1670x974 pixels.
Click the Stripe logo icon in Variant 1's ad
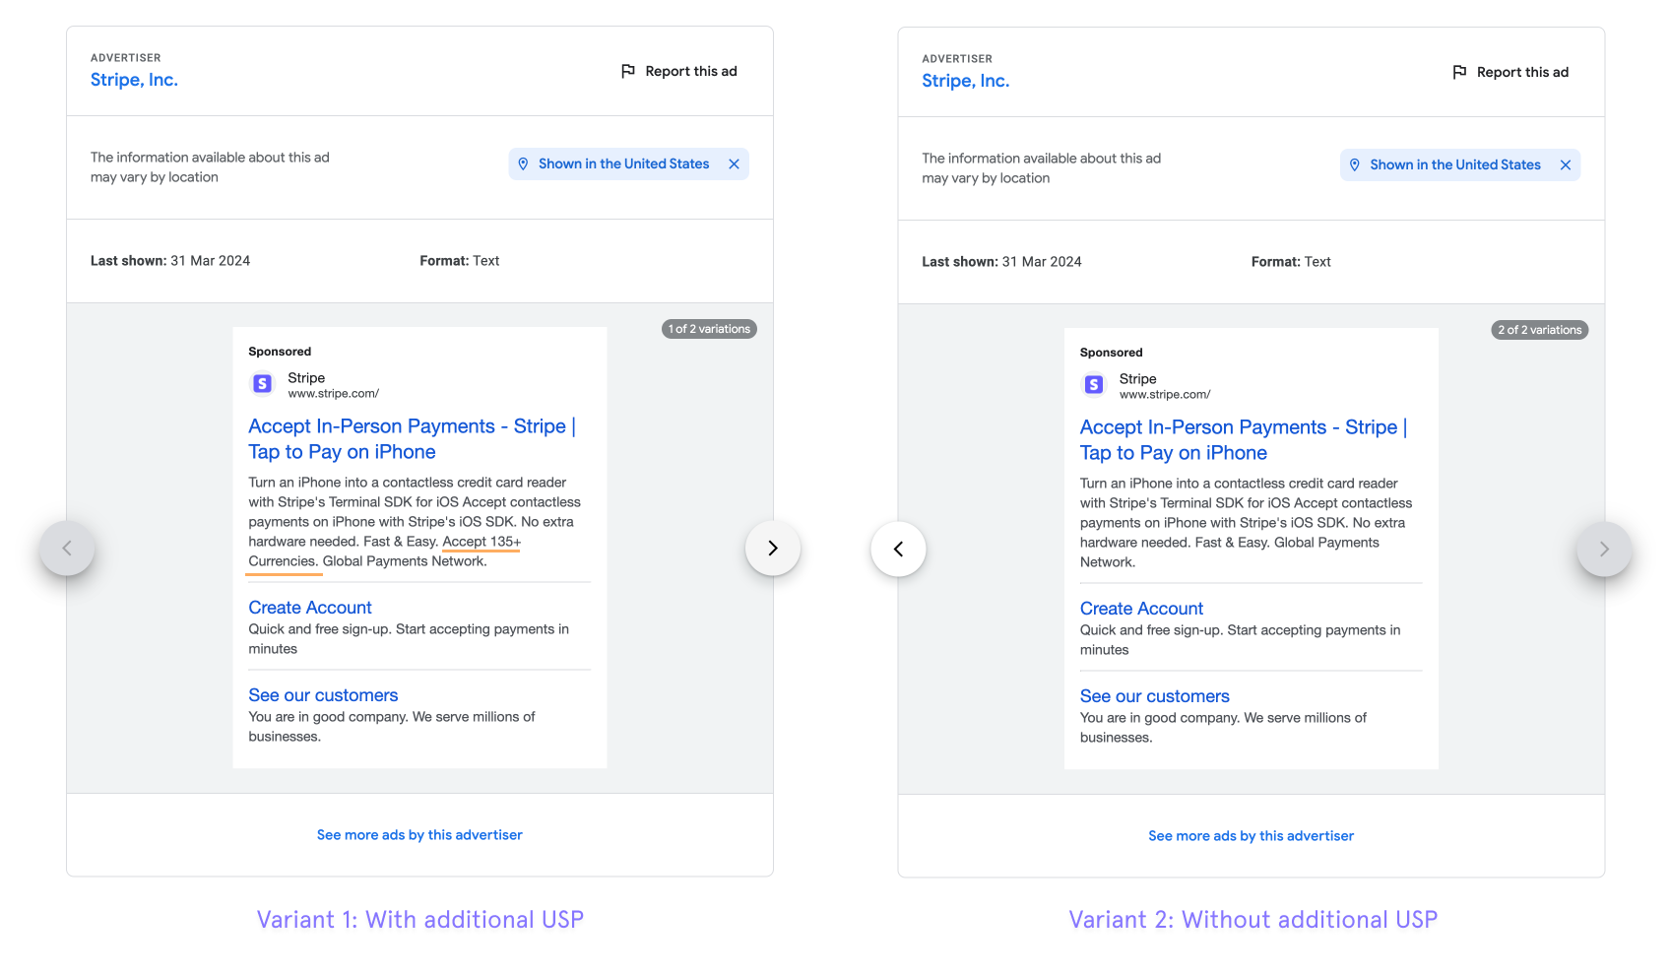pyautogui.click(x=262, y=383)
